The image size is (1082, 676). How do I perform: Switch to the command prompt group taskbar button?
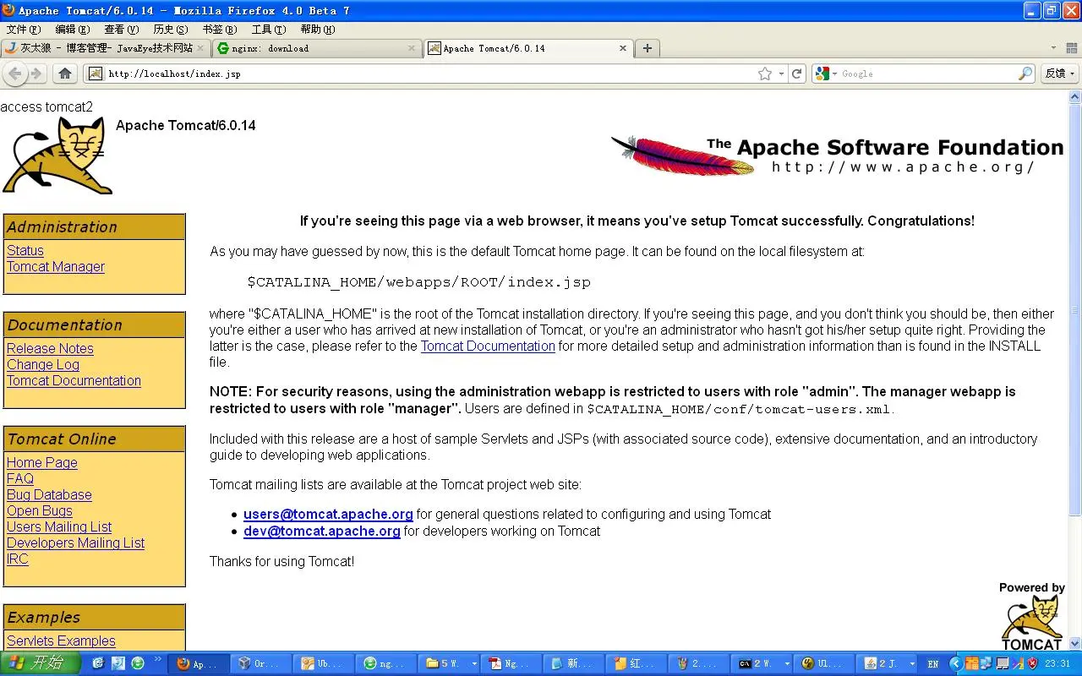pyautogui.click(x=763, y=664)
